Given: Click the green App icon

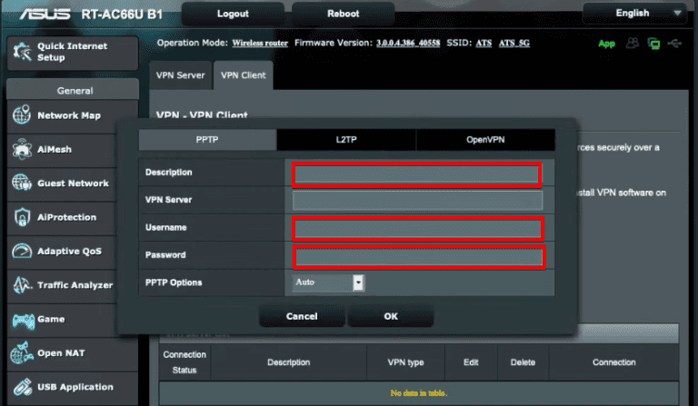Looking at the screenshot, I should (x=606, y=44).
